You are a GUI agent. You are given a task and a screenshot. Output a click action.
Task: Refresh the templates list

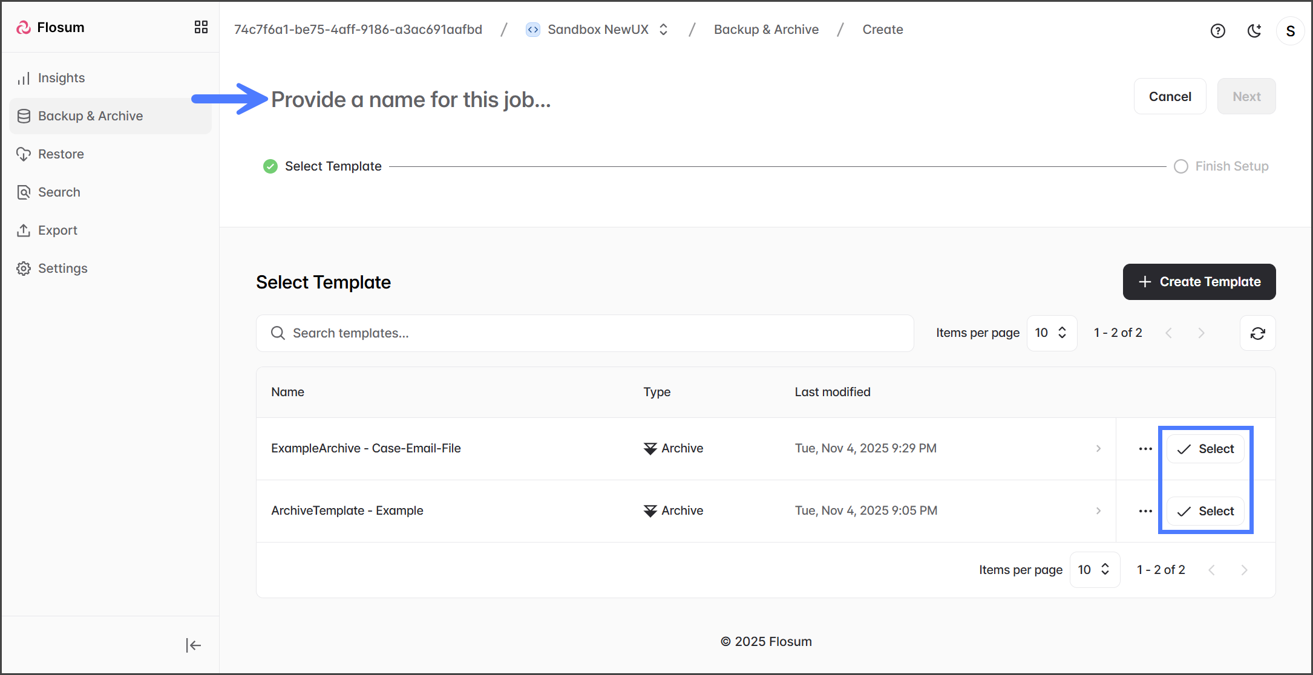point(1257,333)
